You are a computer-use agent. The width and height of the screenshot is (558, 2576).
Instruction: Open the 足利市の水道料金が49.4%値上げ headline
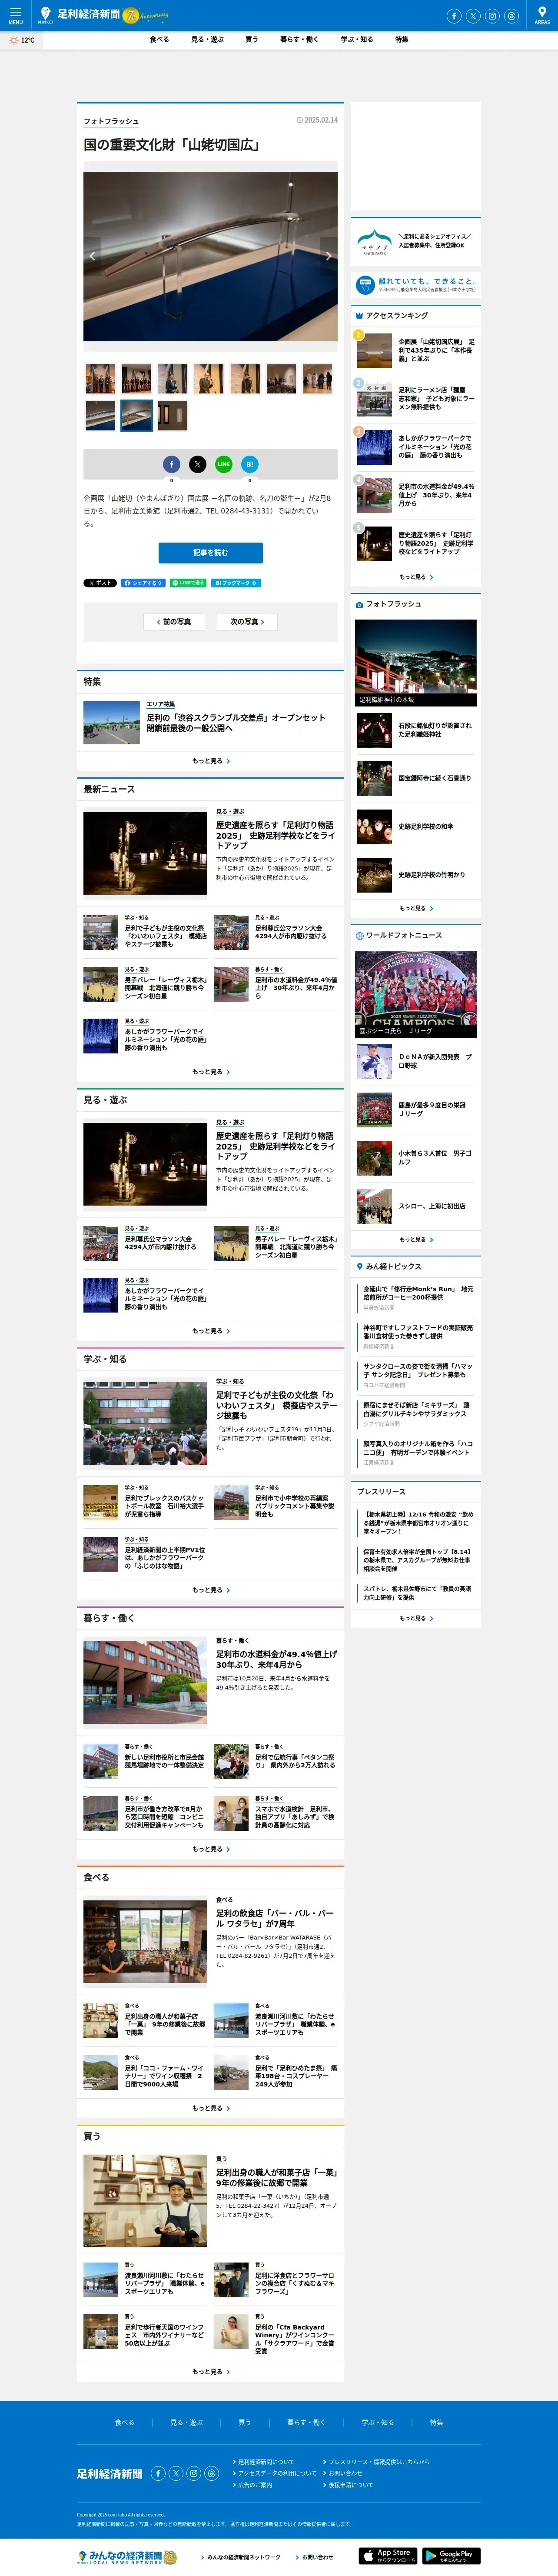[x=276, y=1659]
